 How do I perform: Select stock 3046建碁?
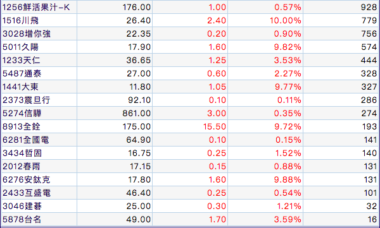(x=22, y=207)
